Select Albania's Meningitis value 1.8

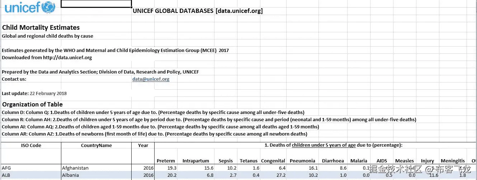463,175
